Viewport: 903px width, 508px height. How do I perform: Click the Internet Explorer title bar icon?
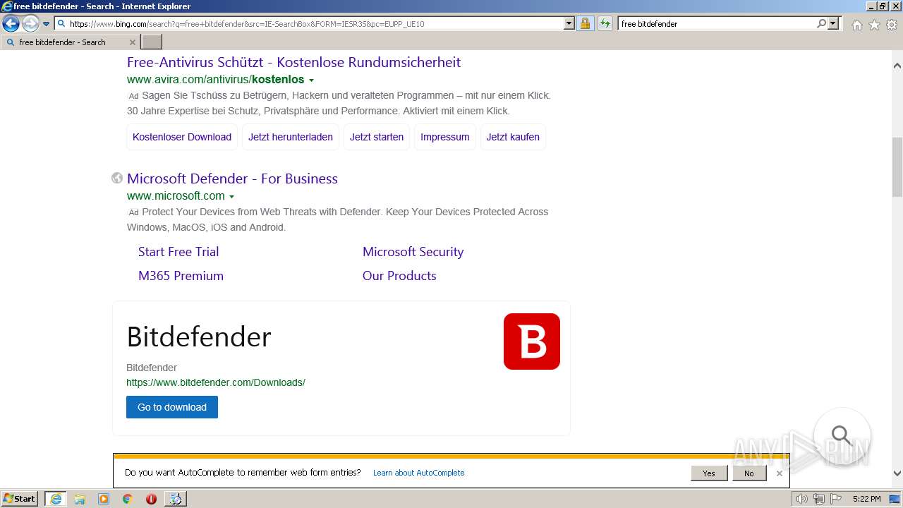point(7,6)
